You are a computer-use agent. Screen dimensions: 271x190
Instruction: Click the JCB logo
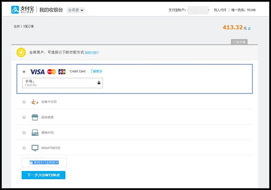coord(62,72)
